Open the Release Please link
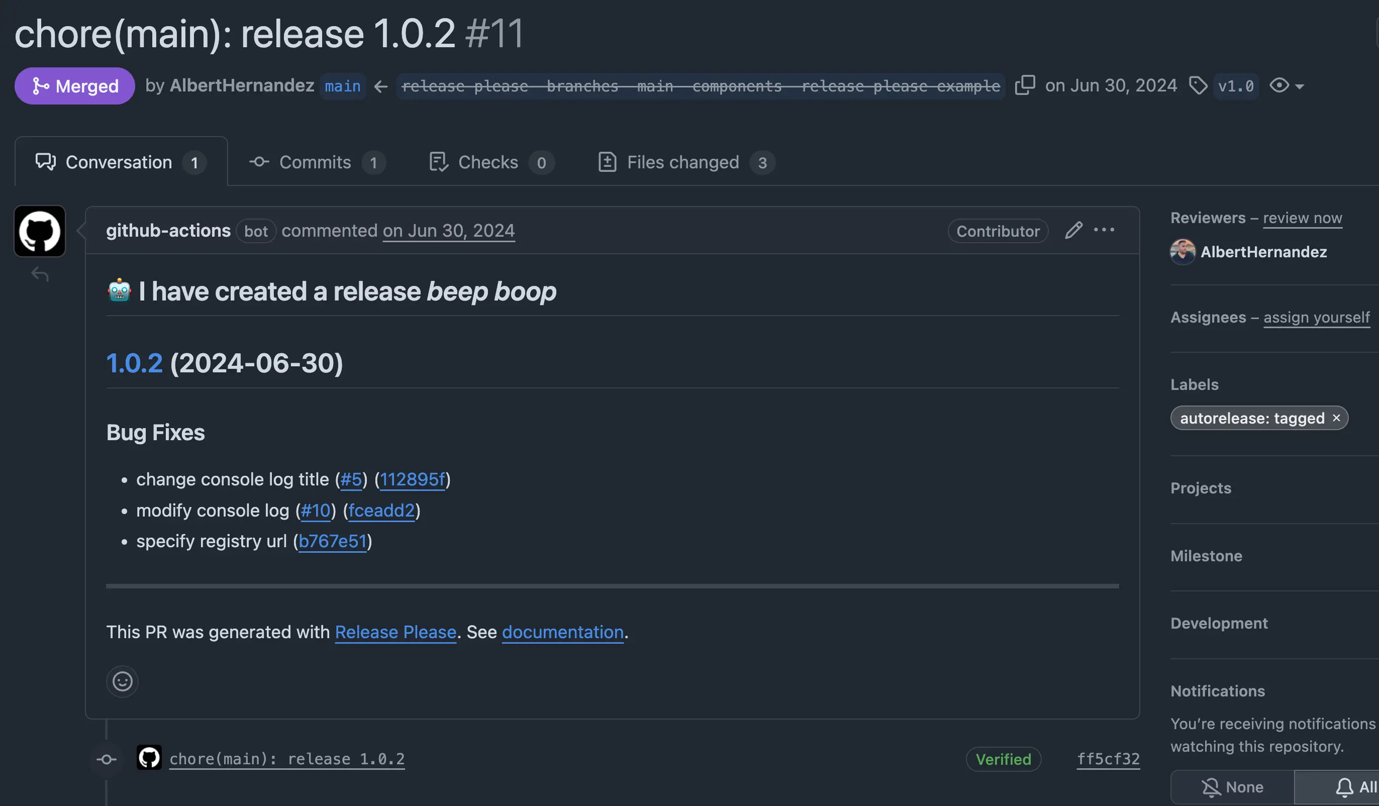This screenshot has height=806, width=1379. click(395, 632)
